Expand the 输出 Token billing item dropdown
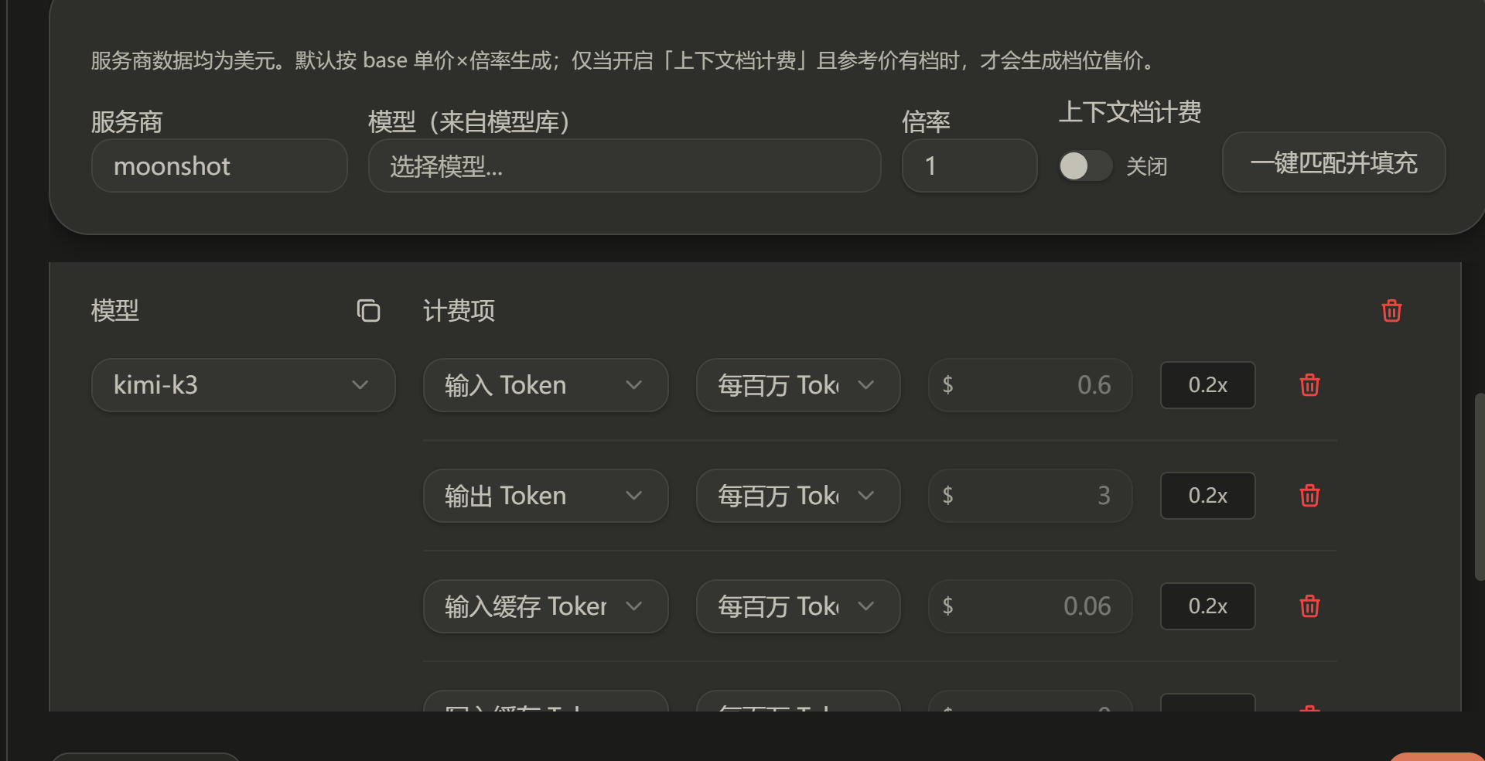 click(545, 496)
